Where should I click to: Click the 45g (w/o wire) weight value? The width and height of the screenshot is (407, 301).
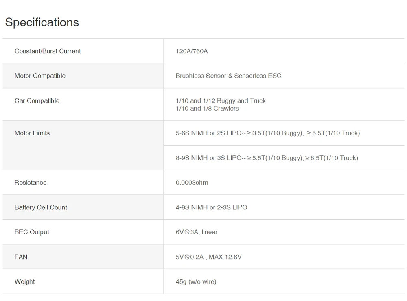(x=196, y=282)
